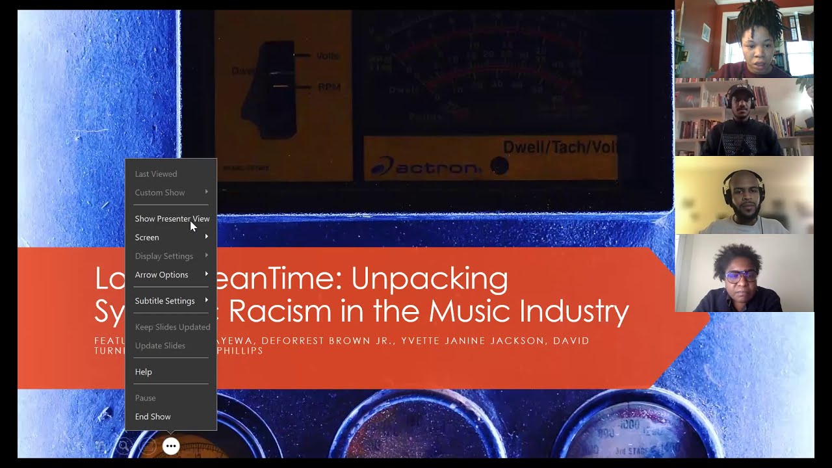Click slide title 'Racism in the Music Industry'
The width and height of the screenshot is (832, 468).
click(x=428, y=311)
